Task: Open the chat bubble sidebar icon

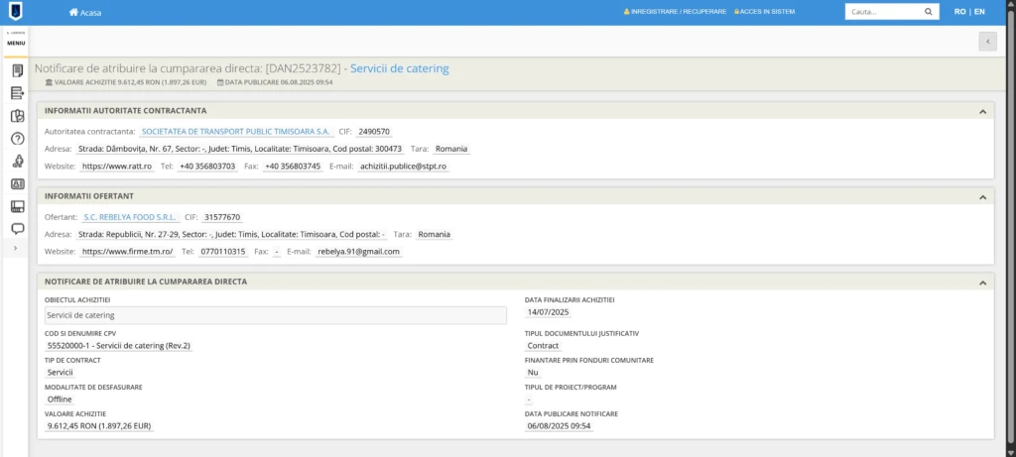Action: point(17,229)
